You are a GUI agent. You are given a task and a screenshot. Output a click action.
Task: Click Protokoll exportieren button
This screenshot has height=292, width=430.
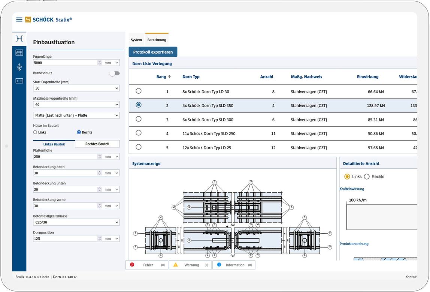[x=153, y=52]
